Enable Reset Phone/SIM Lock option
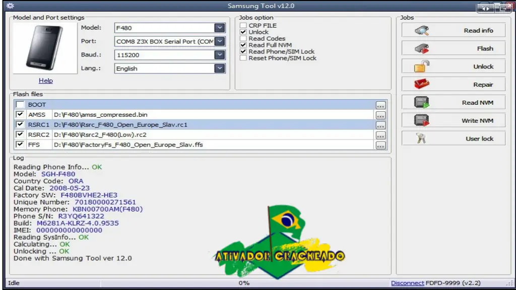The width and height of the screenshot is (516, 290). click(243, 58)
